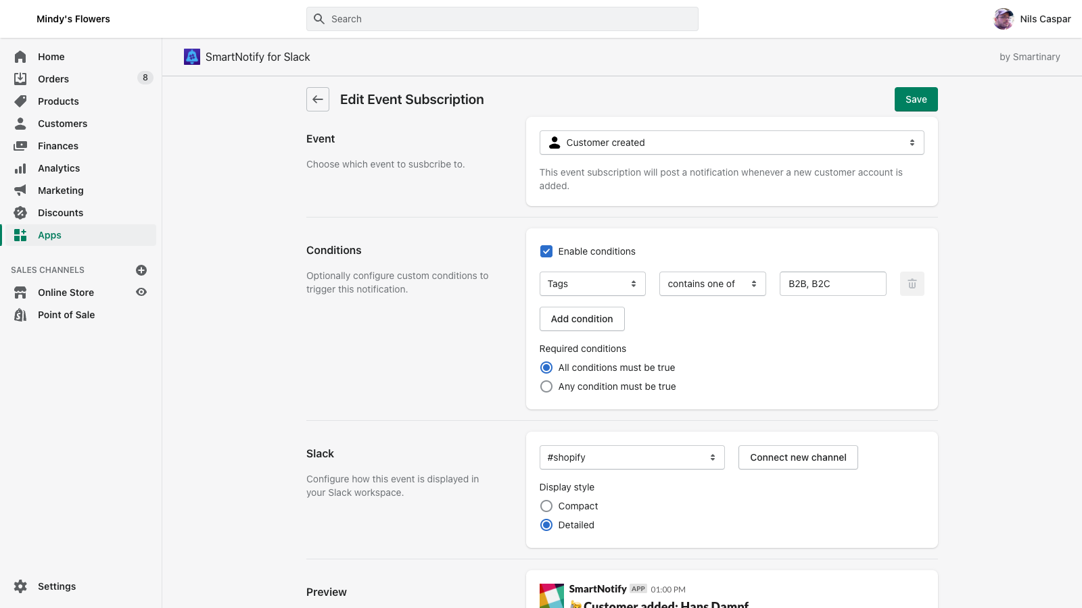The width and height of the screenshot is (1082, 608).
Task: Open Online Store sales channel
Action: point(66,293)
